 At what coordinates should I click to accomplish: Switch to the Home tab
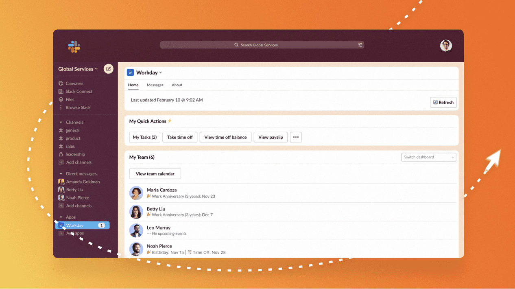point(133,85)
